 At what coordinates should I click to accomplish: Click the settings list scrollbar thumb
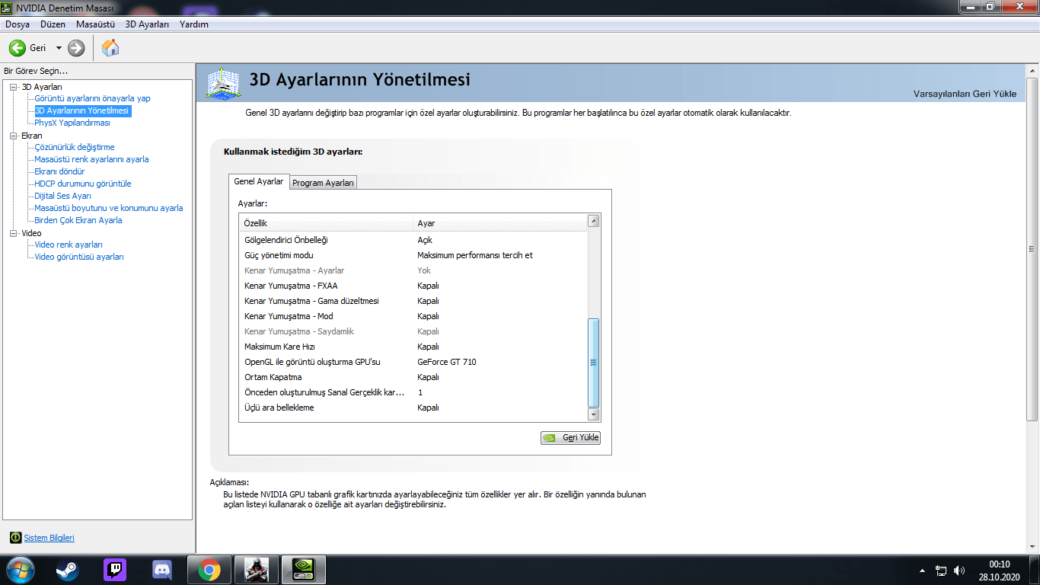click(594, 363)
